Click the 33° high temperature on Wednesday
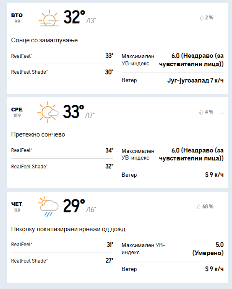Viewport: 232px width, 289px height. click(x=73, y=111)
